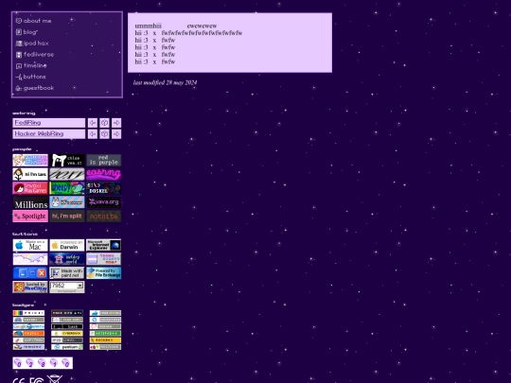
Task: Click the 02810 hit counter
Action: pyautogui.click(x=43, y=363)
